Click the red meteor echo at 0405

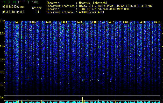tap(82, 80)
